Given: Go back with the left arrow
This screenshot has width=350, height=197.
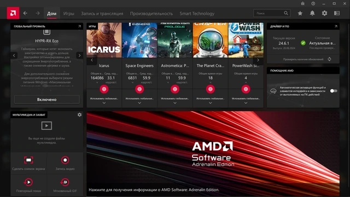Looking at the screenshot, I should (25, 13).
